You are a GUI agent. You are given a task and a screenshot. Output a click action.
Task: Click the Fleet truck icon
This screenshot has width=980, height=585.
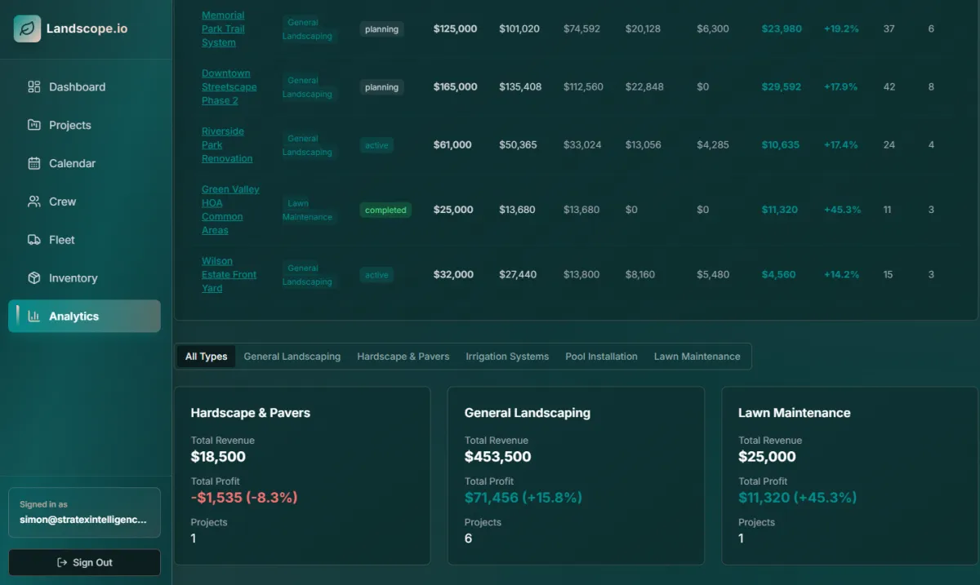coord(34,240)
